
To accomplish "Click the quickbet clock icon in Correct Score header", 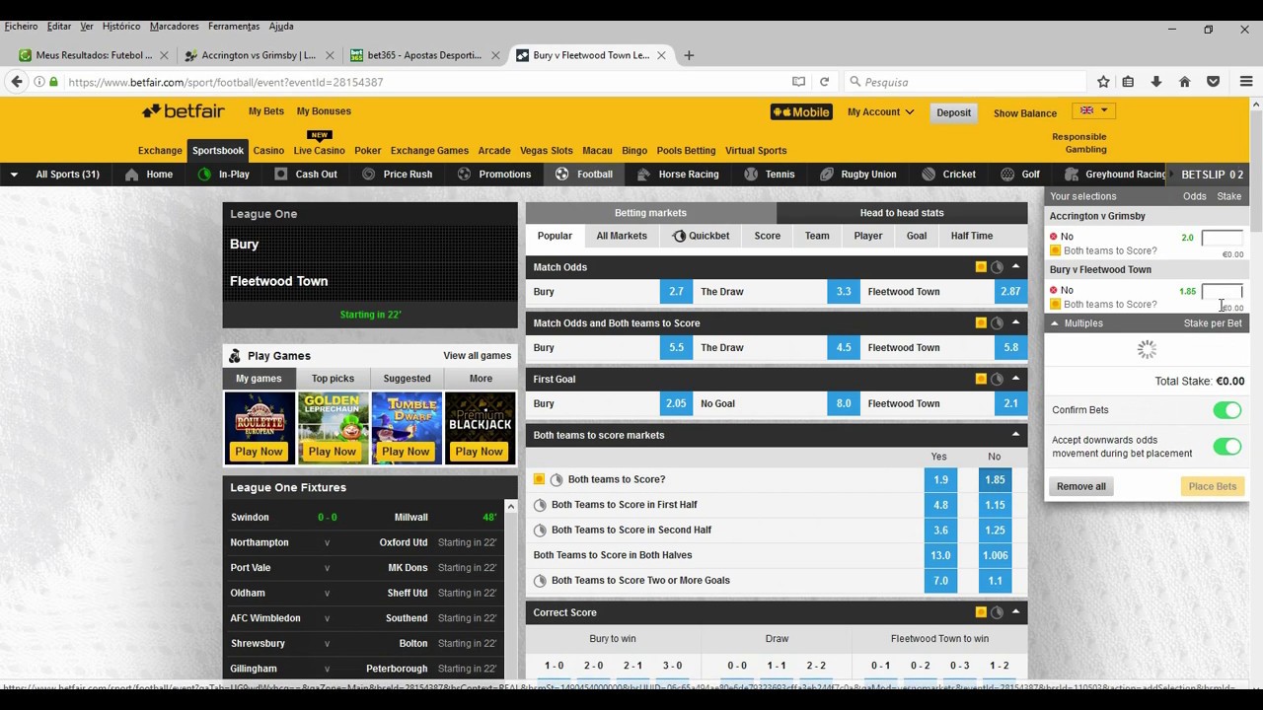I will [997, 612].
